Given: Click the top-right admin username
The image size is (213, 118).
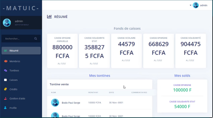Looking at the screenshot, I should coord(204,5).
